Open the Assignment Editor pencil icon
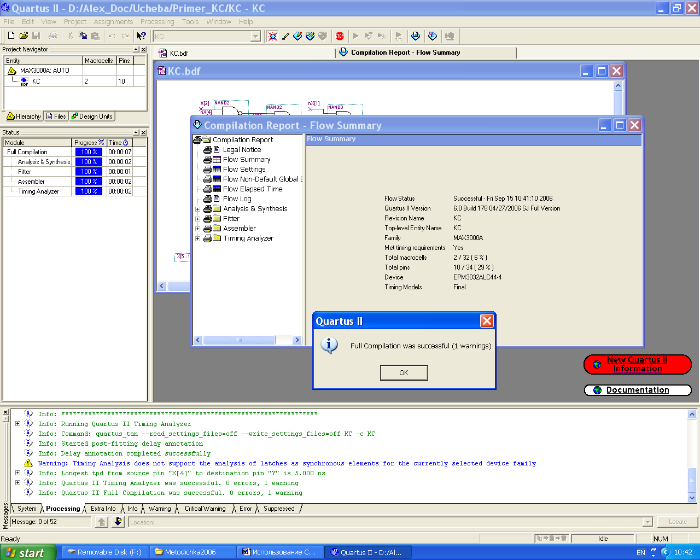Screen dimensions: 700x560 285,36
